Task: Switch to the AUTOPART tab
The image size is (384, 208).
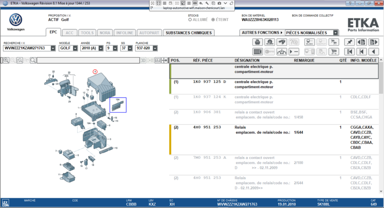Action: point(149,33)
